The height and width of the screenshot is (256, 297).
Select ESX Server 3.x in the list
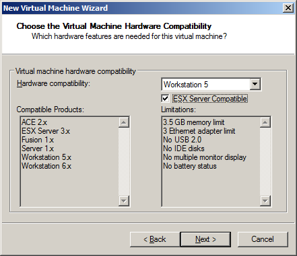pyautogui.click(x=46, y=131)
